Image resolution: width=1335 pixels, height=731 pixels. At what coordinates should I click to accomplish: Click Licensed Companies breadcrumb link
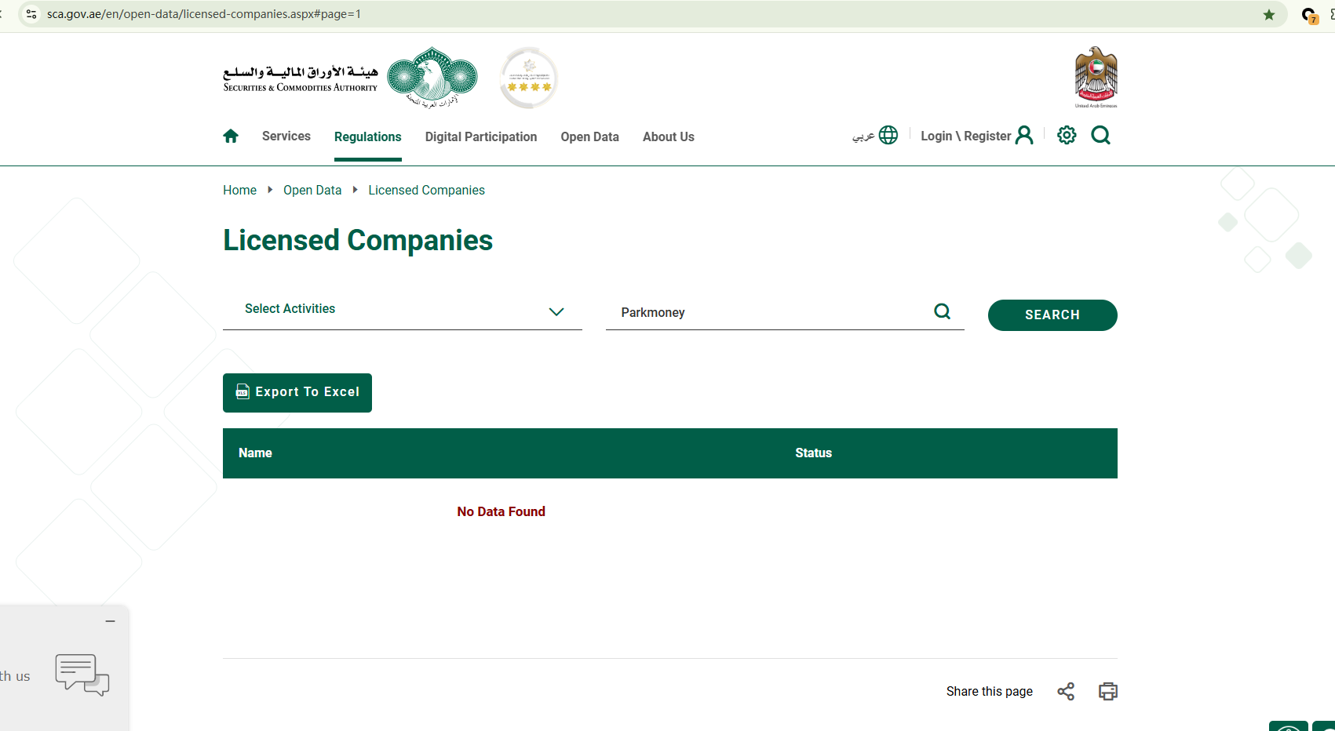coord(427,191)
